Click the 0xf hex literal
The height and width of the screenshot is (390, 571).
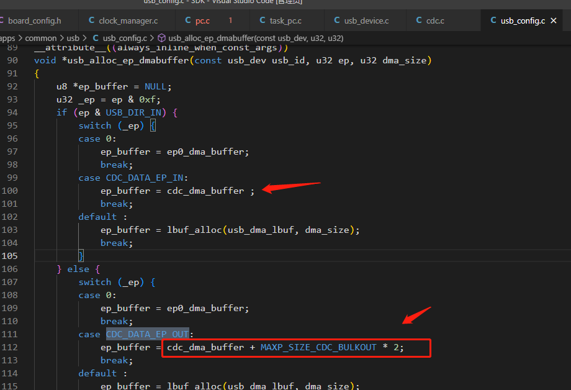pos(148,99)
